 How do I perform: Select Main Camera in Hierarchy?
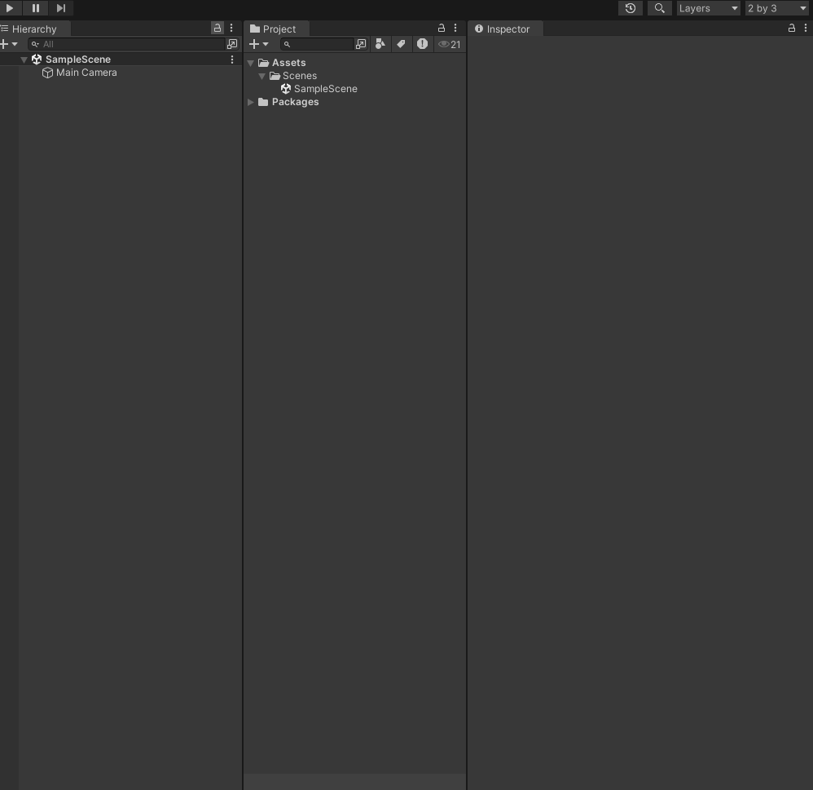86,73
